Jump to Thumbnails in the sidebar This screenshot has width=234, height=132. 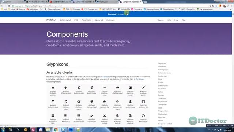pyautogui.click(x=162, y=105)
